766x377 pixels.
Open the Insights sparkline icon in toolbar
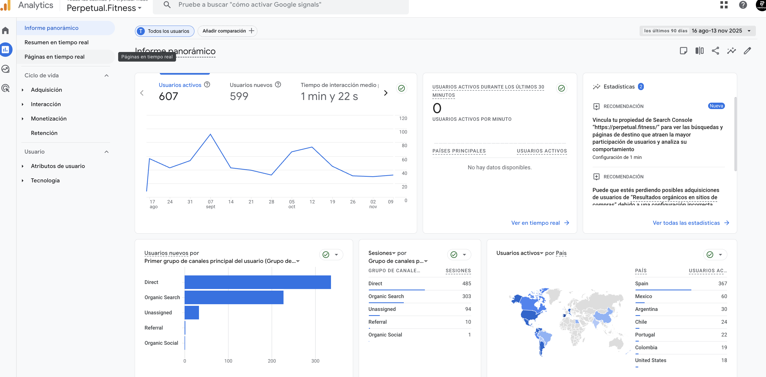tap(731, 51)
